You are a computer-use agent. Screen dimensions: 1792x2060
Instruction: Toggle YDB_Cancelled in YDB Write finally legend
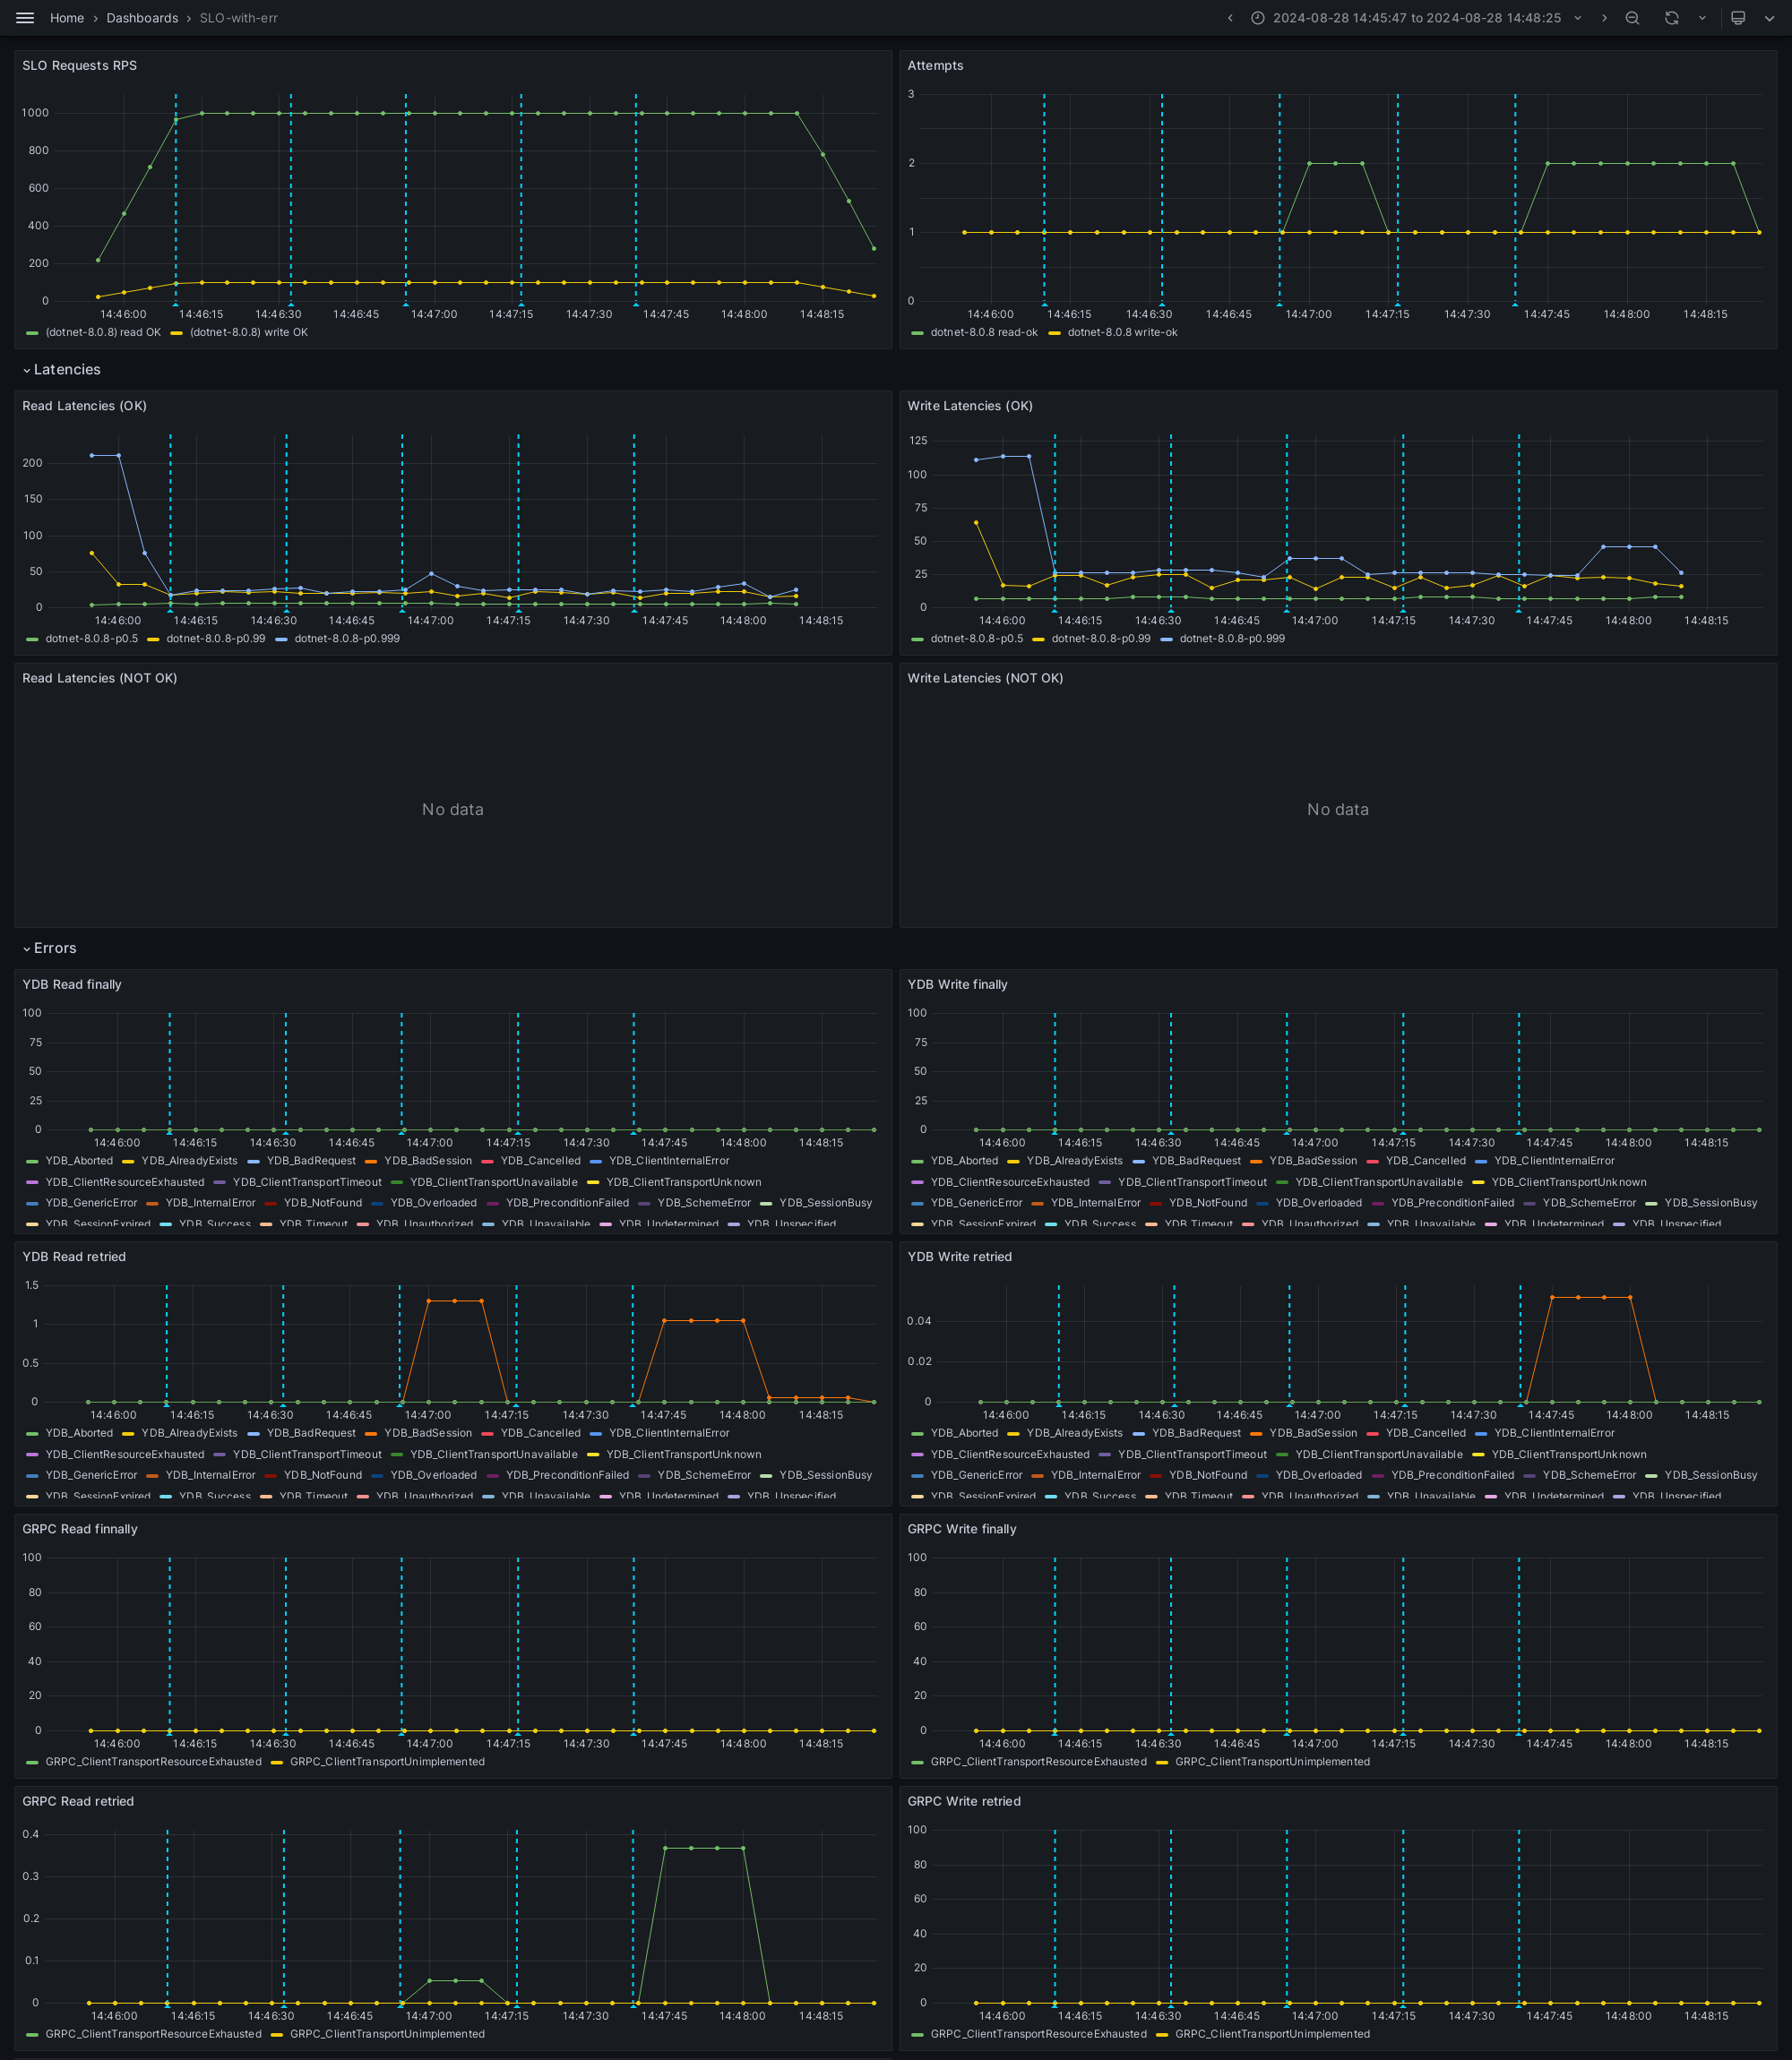pos(1425,1162)
